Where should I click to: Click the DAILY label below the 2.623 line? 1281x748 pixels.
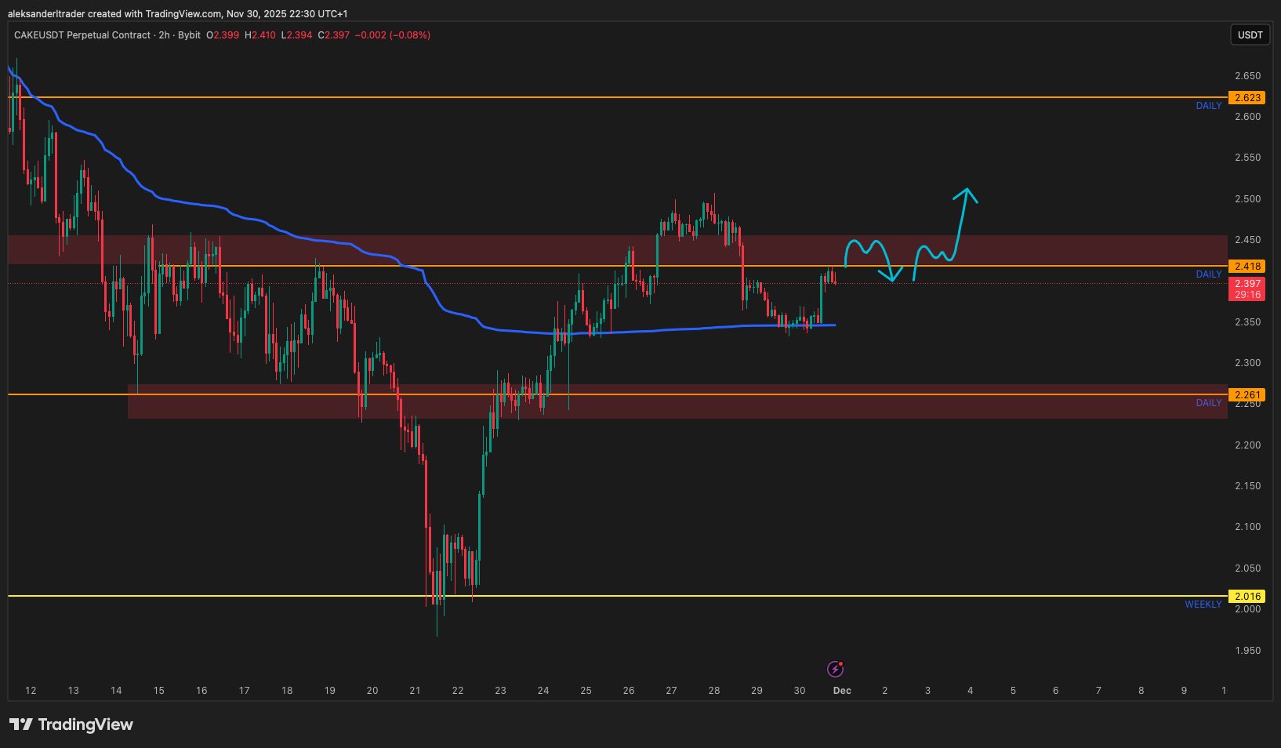pyautogui.click(x=1209, y=106)
